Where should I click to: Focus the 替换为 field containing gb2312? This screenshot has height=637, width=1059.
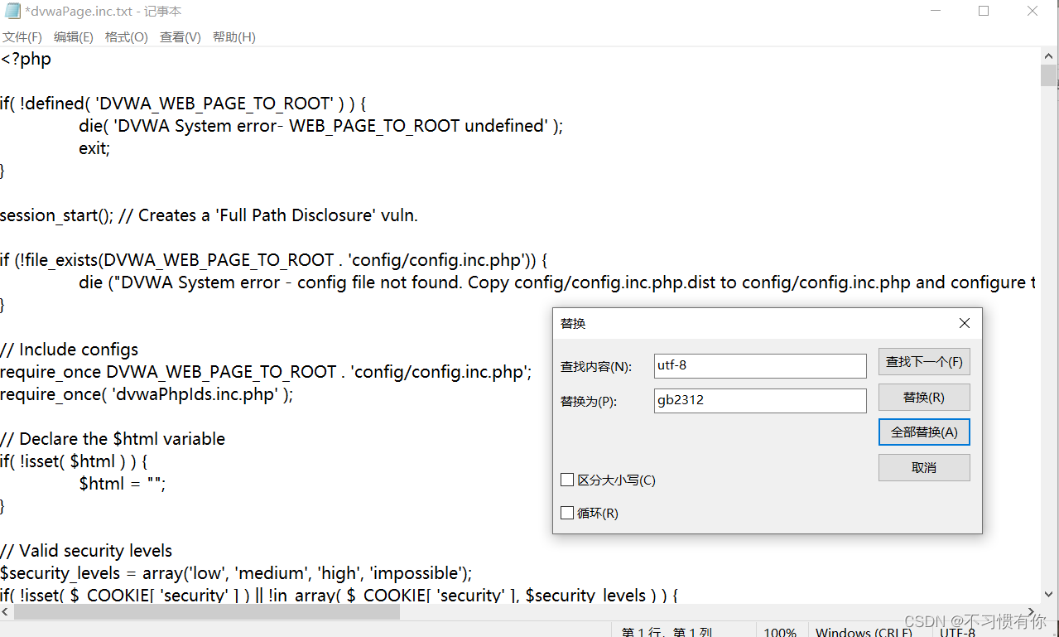pyautogui.click(x=760, y=400)
